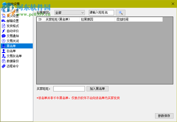177x122 pixels.
Task: Click the 远程命令 remote control icon
Action: point(4,66)
